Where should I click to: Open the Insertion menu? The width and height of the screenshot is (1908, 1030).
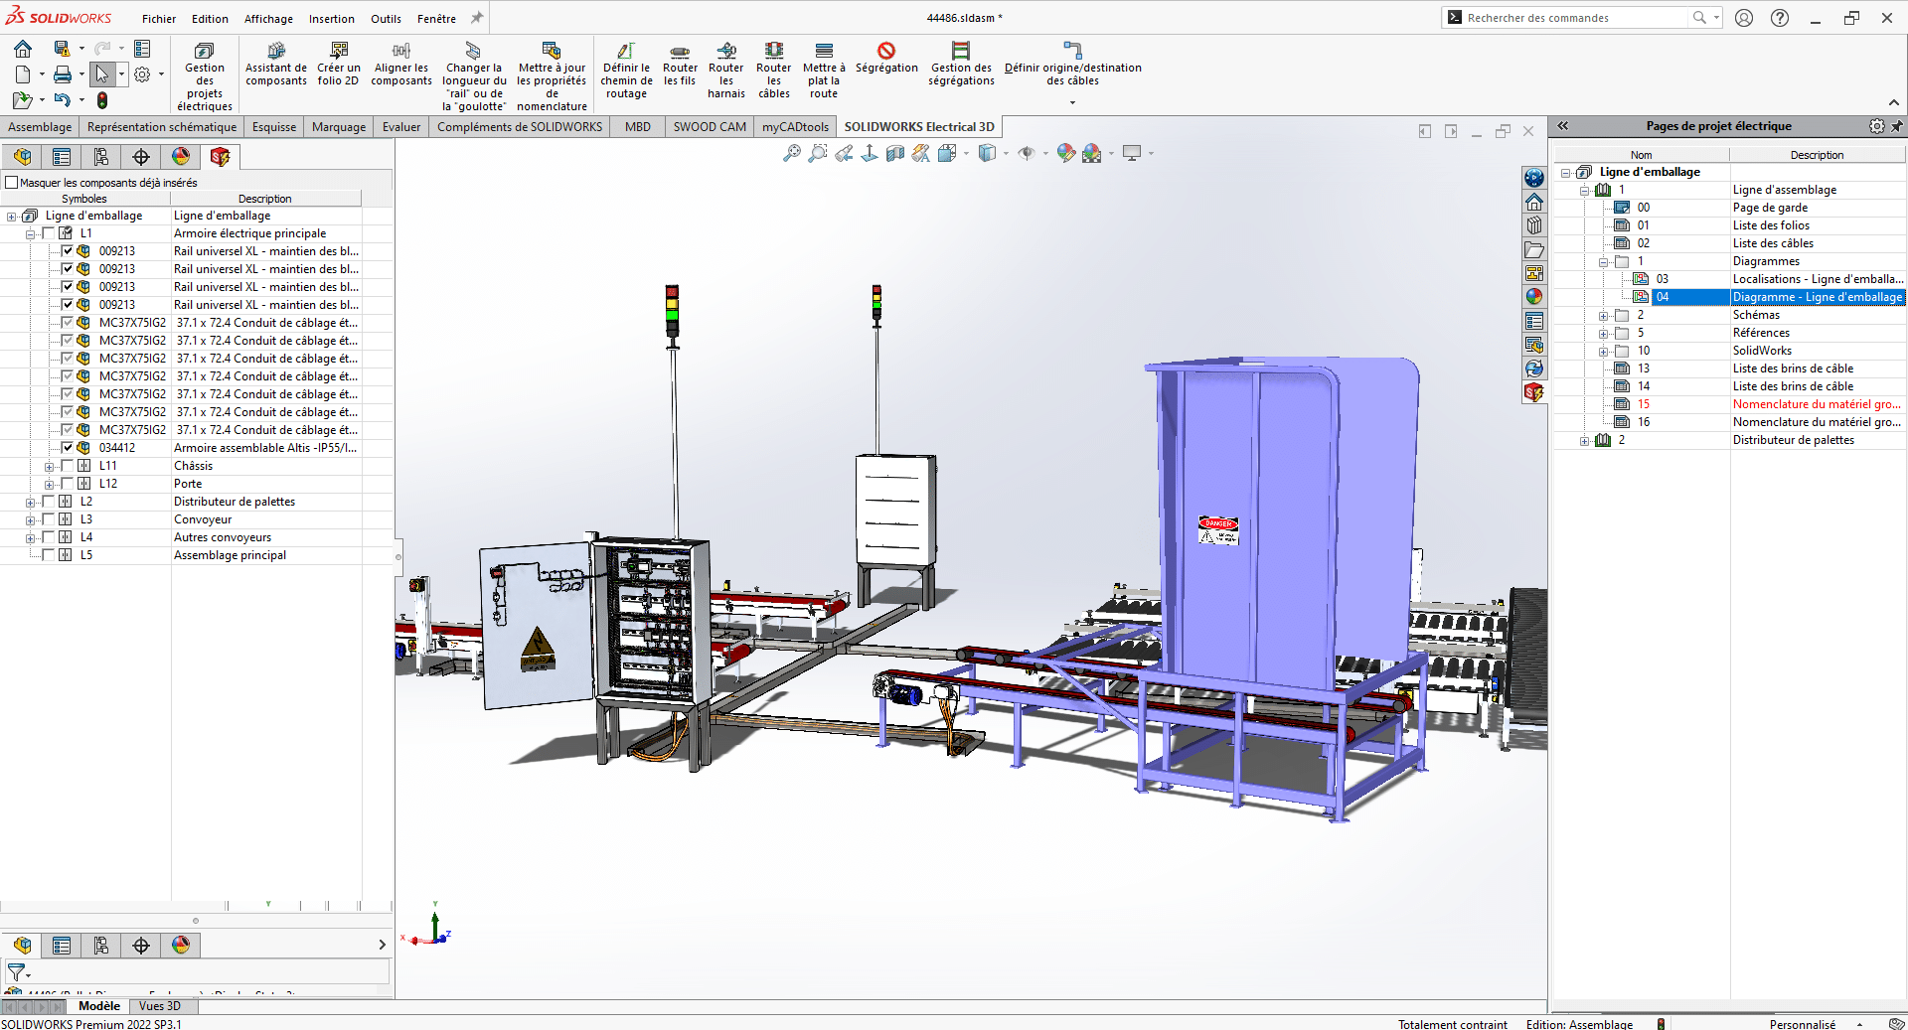click(331, 19)
